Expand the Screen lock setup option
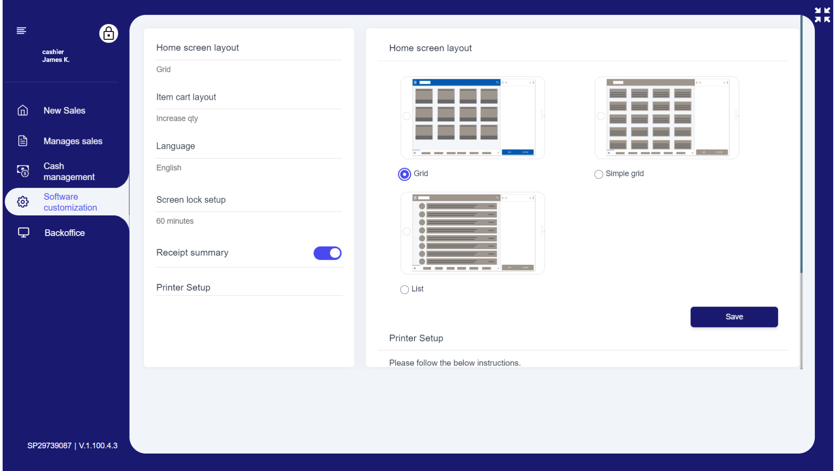 [x=191, y=200]
